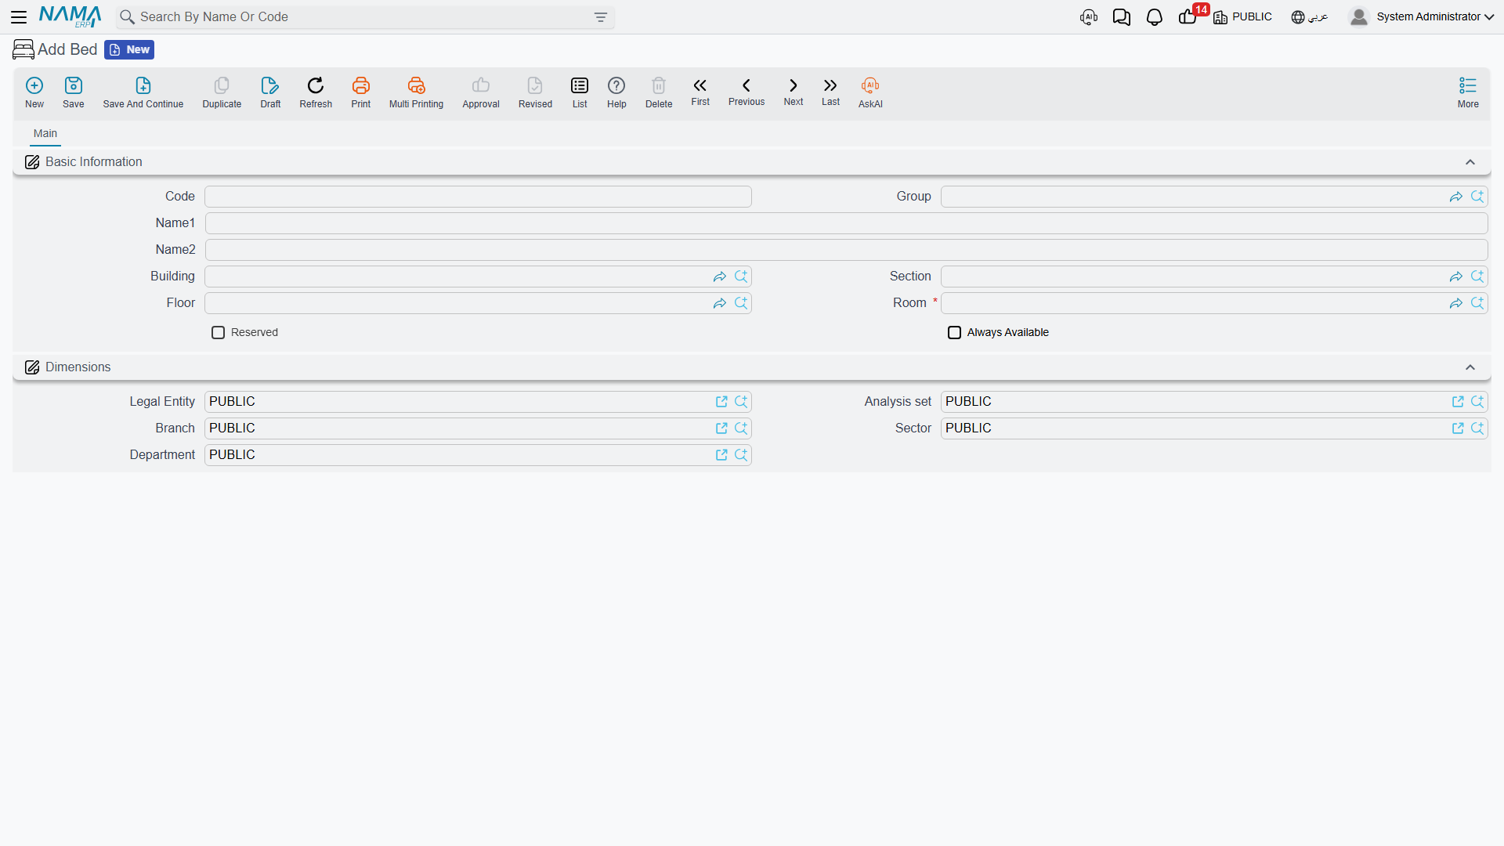The image size is (1504, 846).
Task: Save the bed record
Action: click(x=74, y=92)
